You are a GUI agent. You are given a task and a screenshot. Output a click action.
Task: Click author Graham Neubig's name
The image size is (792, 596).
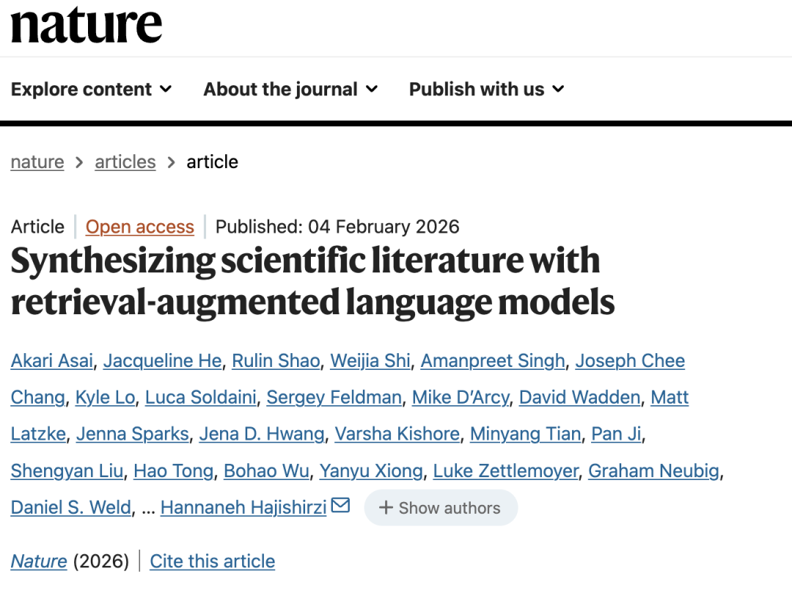pos(654,471)
